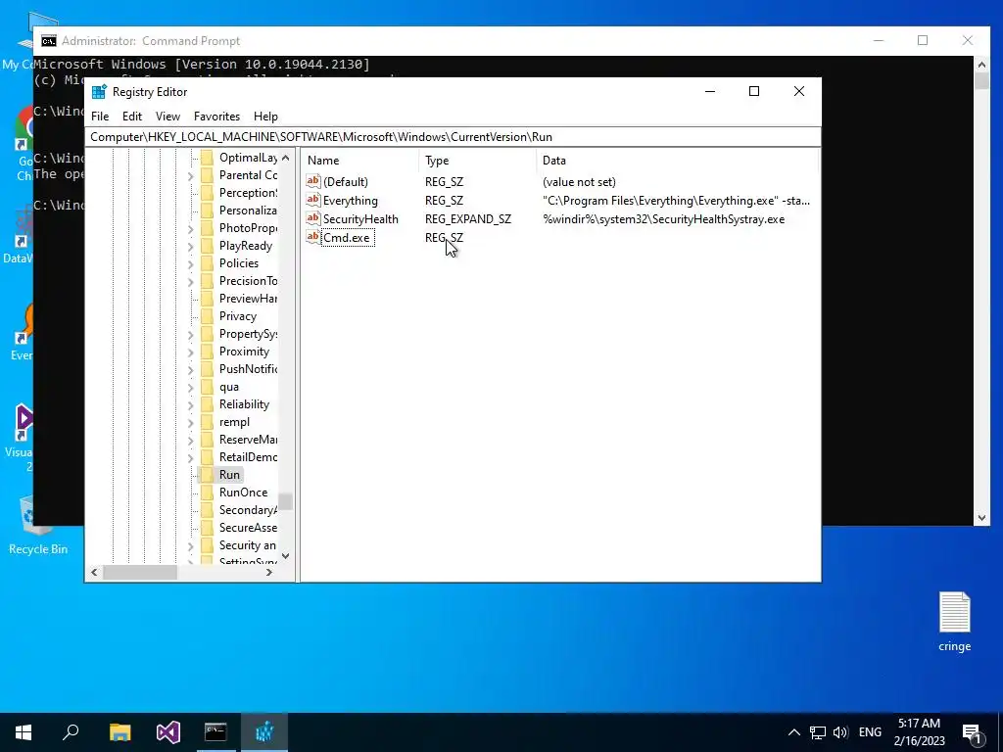Click the Command Prompt title bar icon
Screen dimensions: 1003x752
tap(49, 41)
